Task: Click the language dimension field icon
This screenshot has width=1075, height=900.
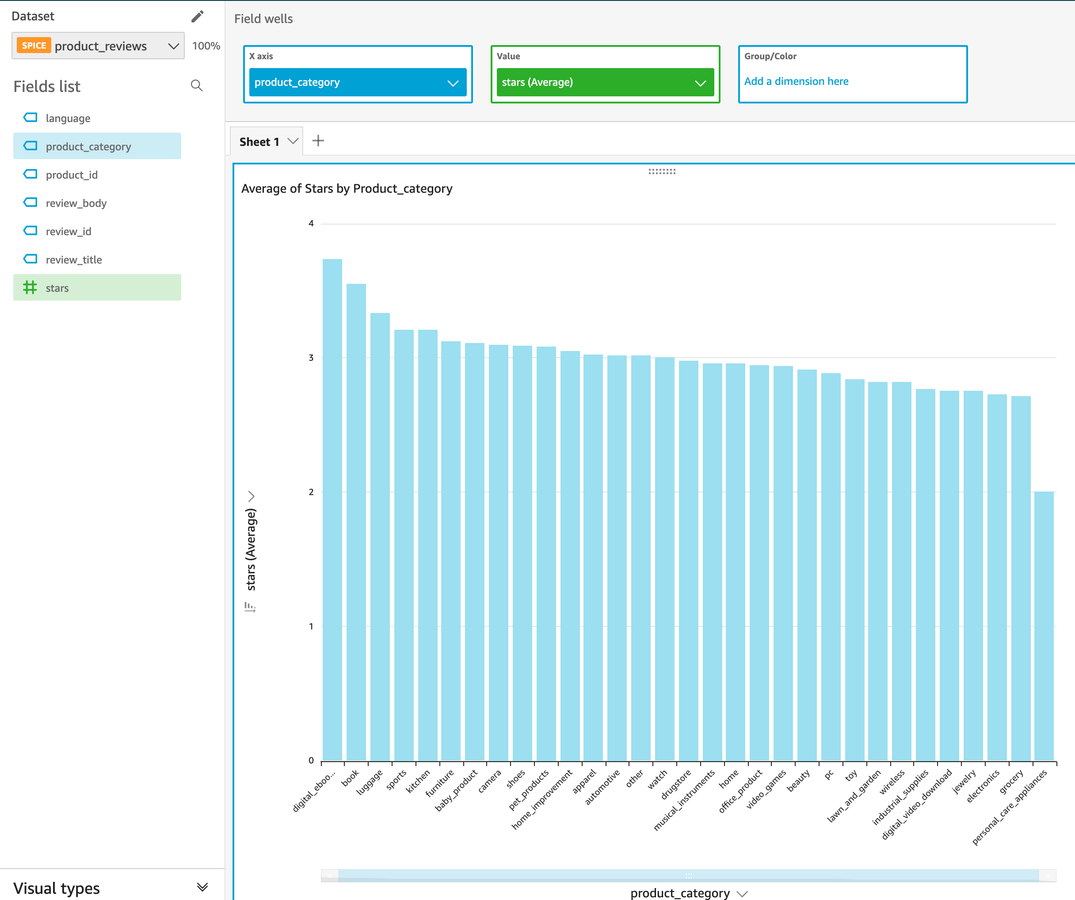Action: click(30, 117)
